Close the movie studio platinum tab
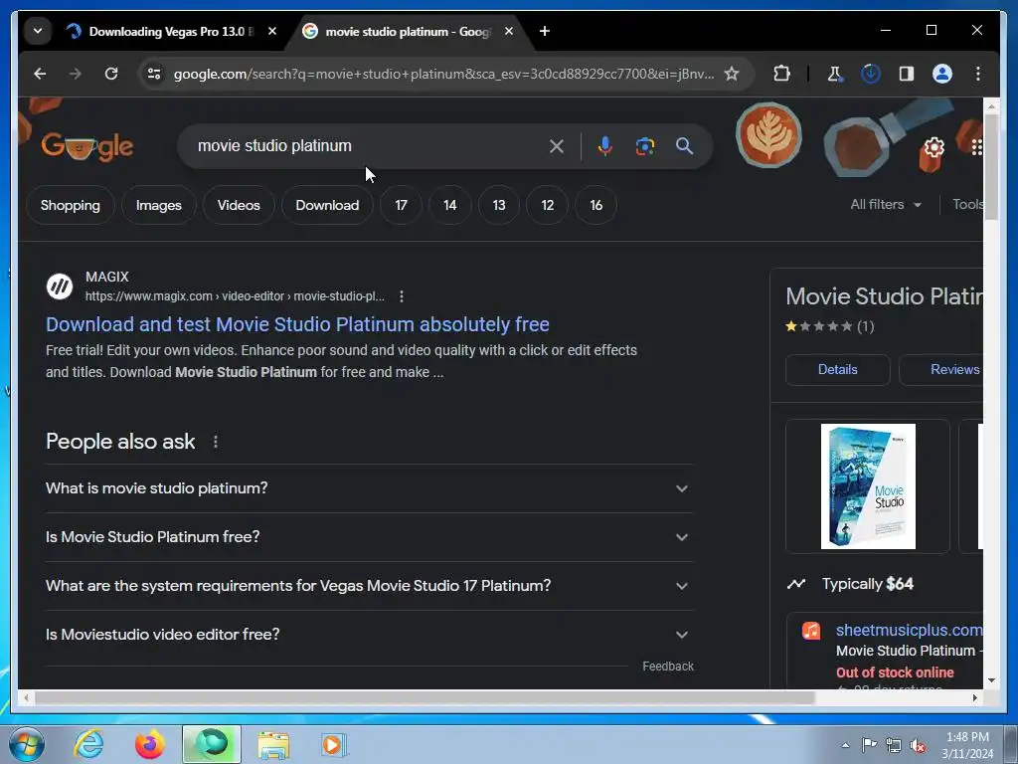 (x=509, y=31)
